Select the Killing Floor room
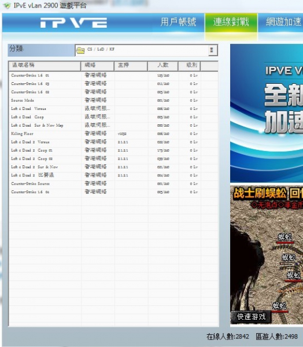This screenshot has height=347, width=303. tap(113, 134)
